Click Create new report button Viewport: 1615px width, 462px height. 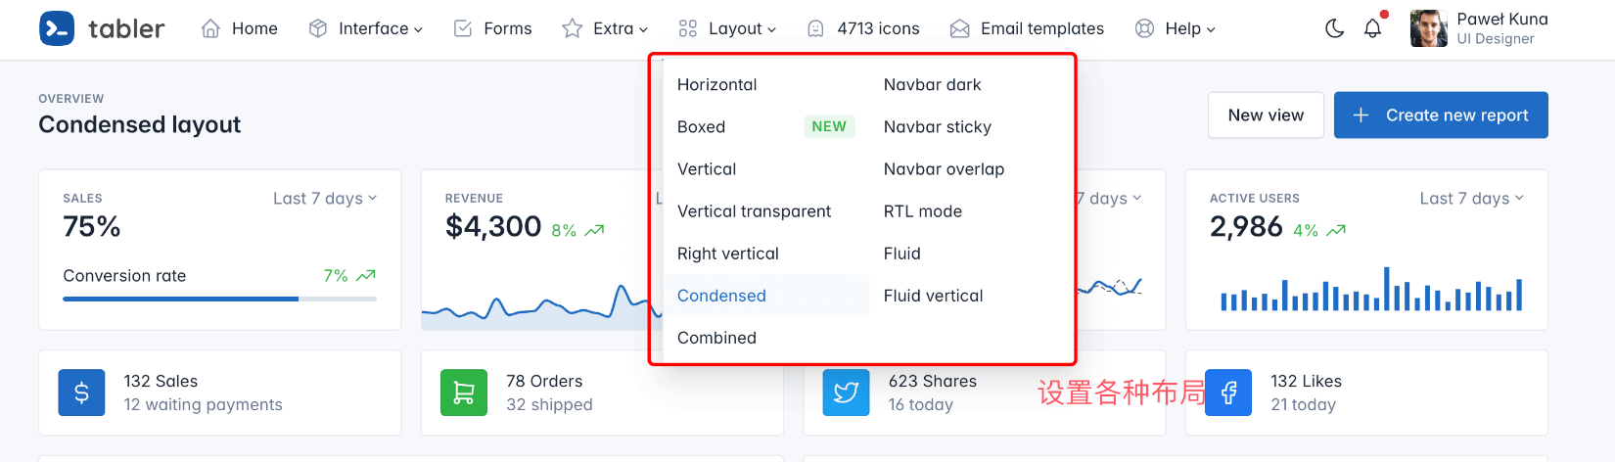(x=1441, y=115)
